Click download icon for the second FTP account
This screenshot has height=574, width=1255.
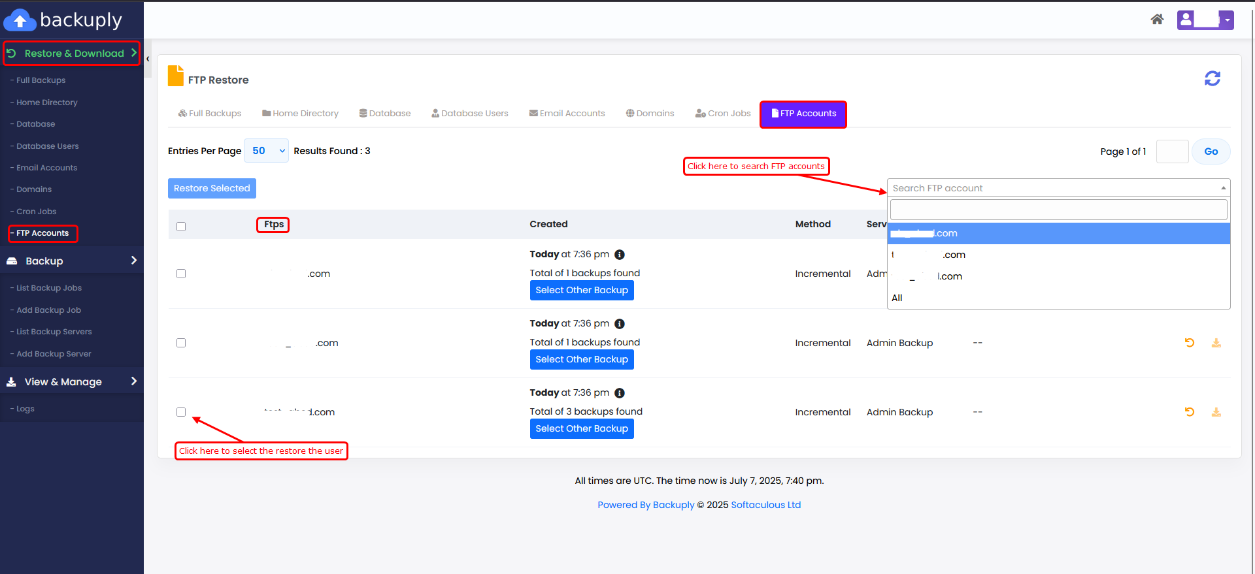coord(1216,343)
